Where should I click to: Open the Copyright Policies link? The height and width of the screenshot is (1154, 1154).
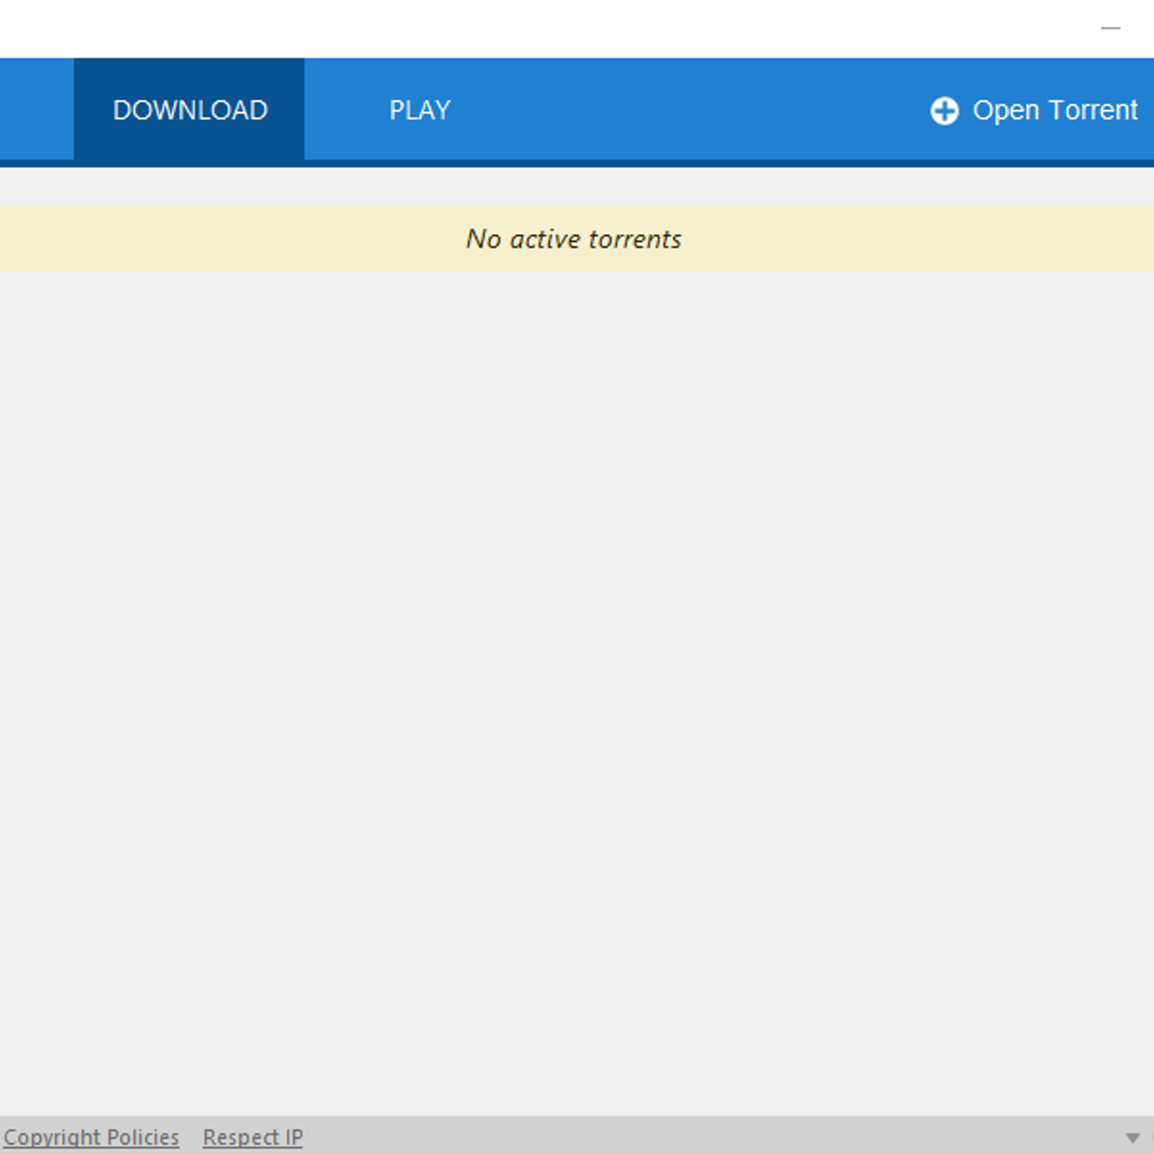(91, 1137)
